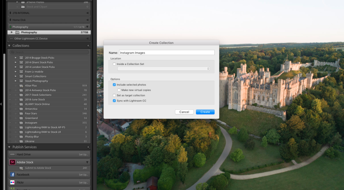Viewport: 344px width, 190px height.
Task: Toggle sync for Instagram collection
Action: pyautogui.click(x=10, y=123)
